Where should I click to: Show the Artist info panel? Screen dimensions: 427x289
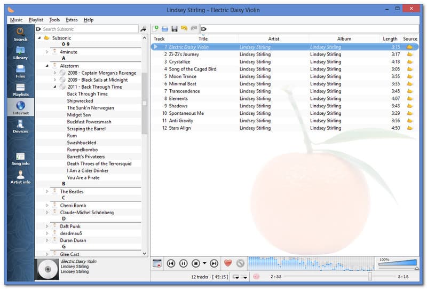[x=20, y=177]
